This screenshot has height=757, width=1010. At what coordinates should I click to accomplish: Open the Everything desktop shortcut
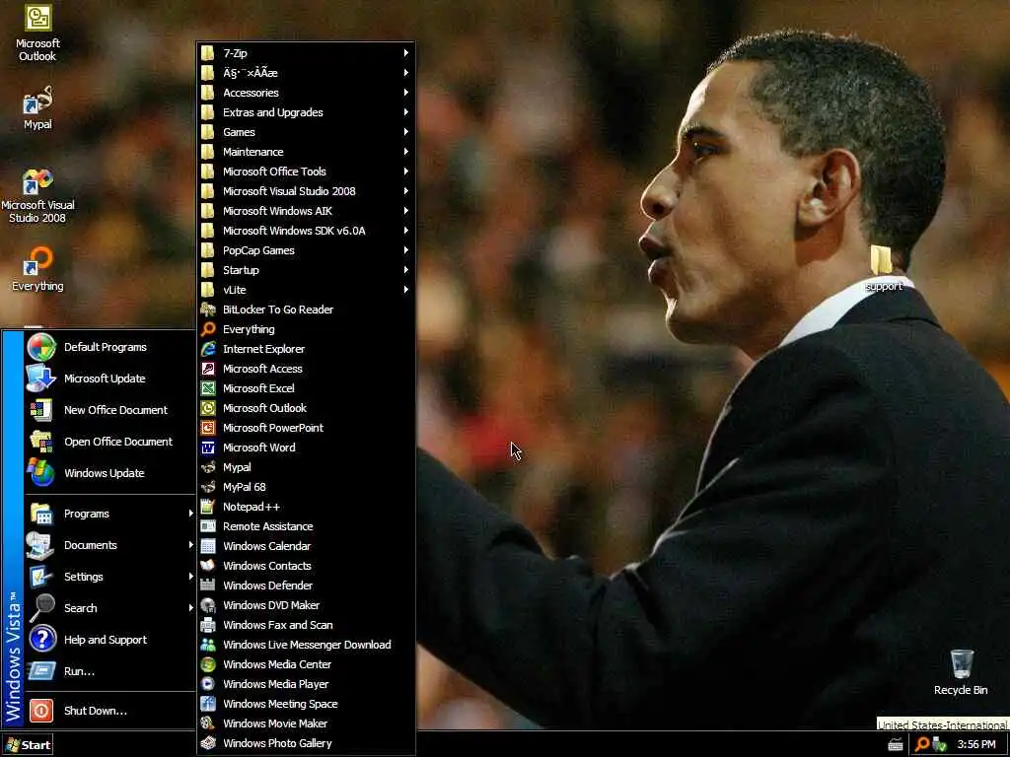[x=37, y=268]
